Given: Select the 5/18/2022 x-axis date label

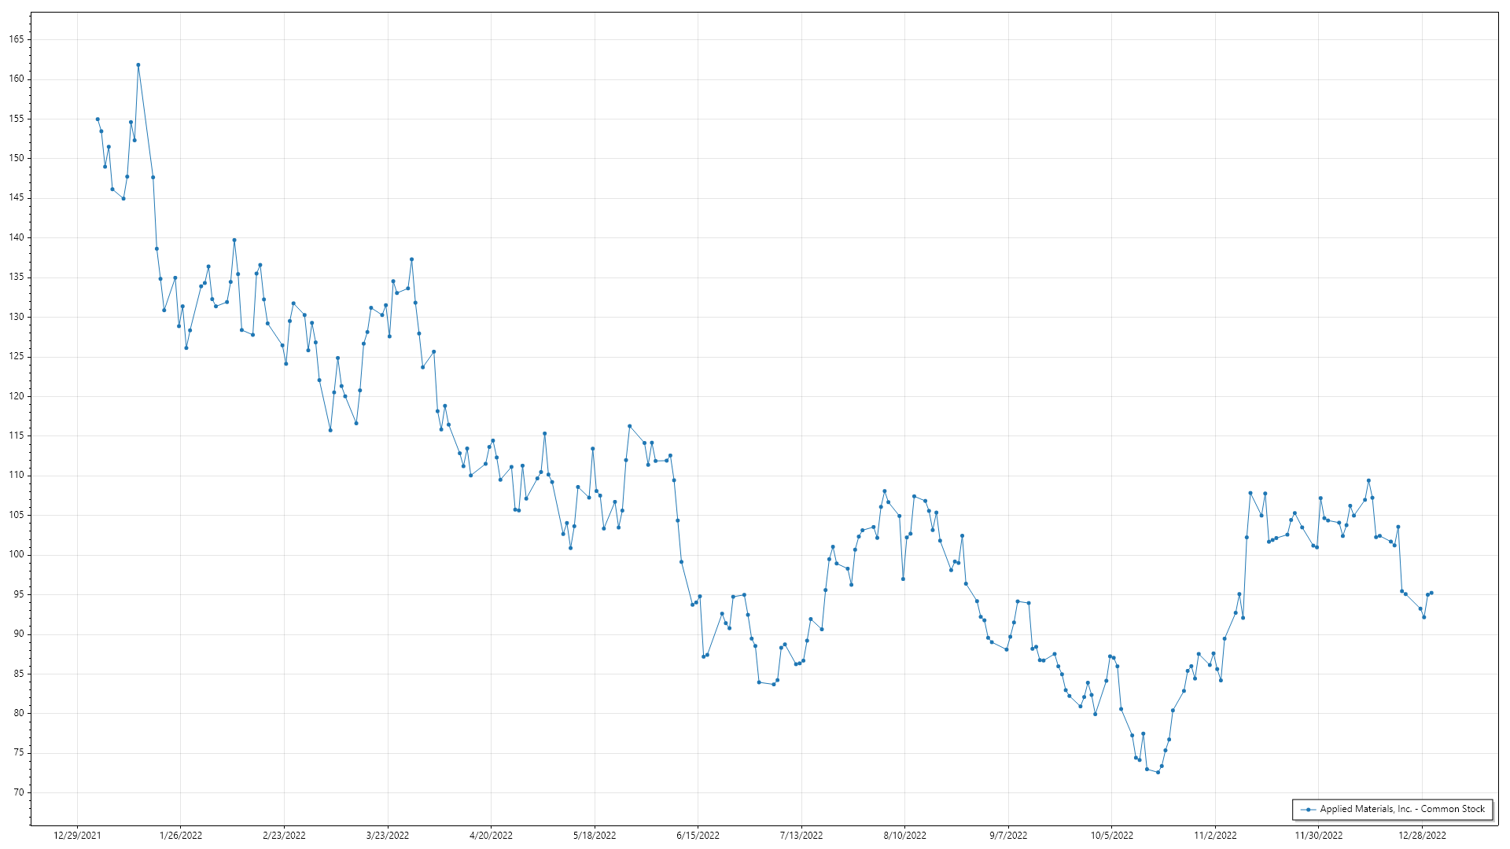Looking at the screenshot, I should point(595,836).
